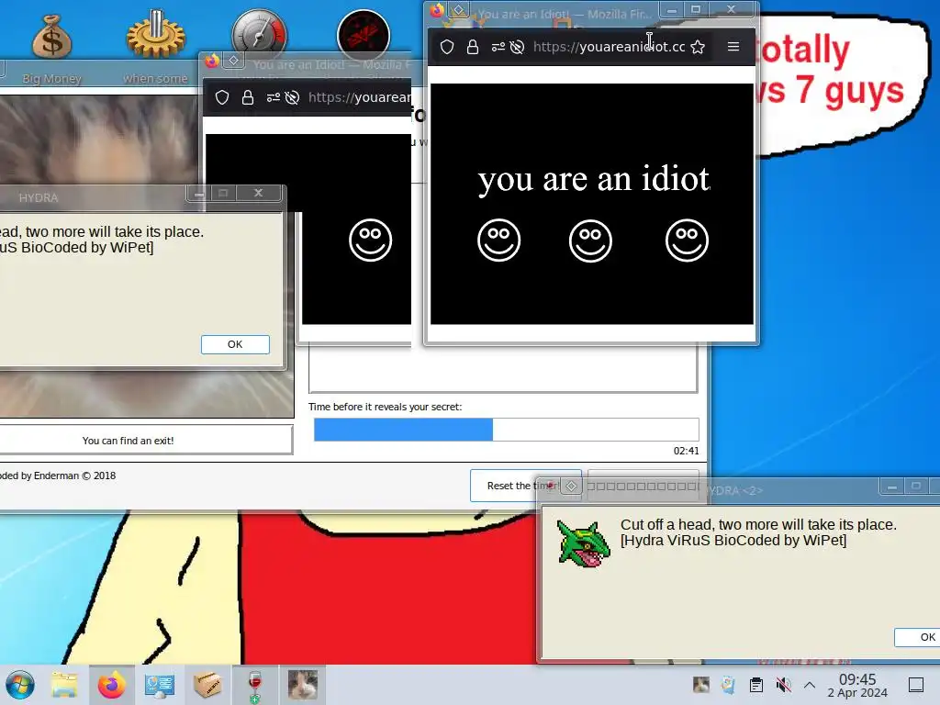Screen dimensions: 940x705
Task: Close the front Firefox window
Action: click(731, 9)
